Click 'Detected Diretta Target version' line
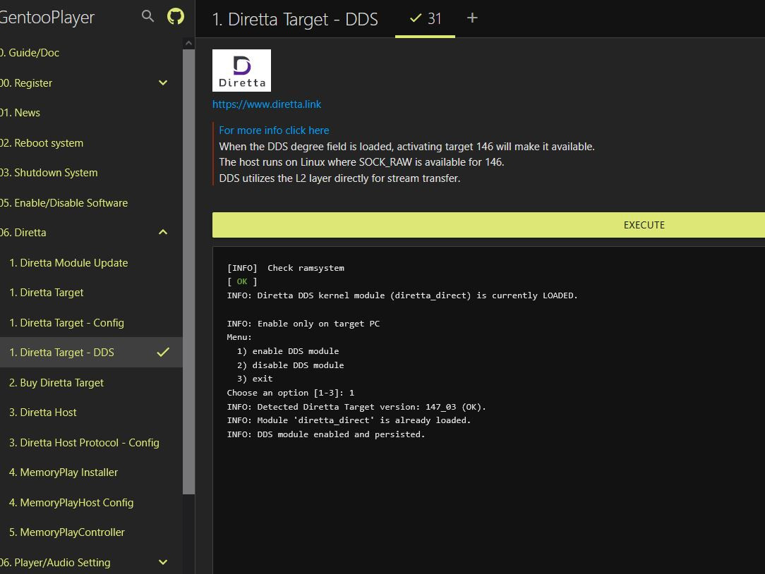 [x=356, y=407]
